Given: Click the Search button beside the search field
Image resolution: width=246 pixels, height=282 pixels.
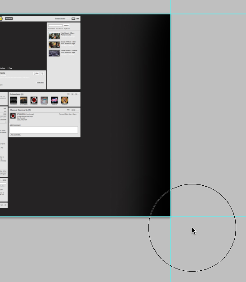Looking at the screenshot, I should coord(67,26).
